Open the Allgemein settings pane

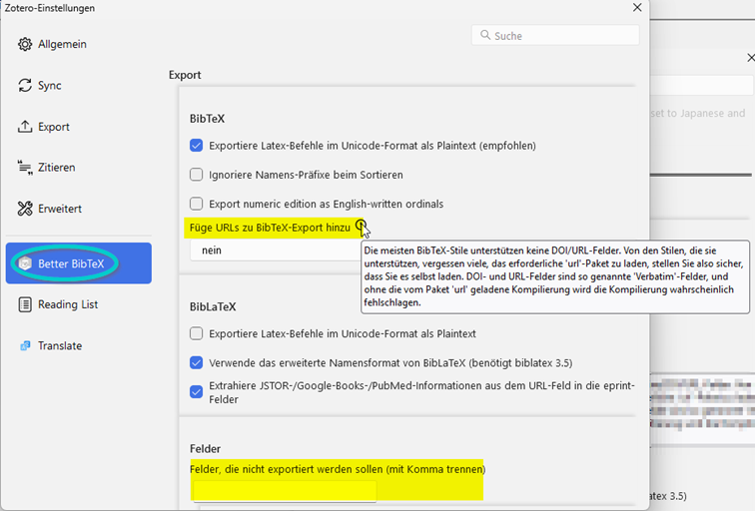coord(79,44)
